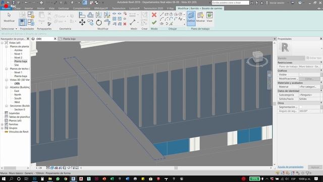Select Nivel 2 floor plan
Viewport: 323px width, 182px height.
point(18,58)
